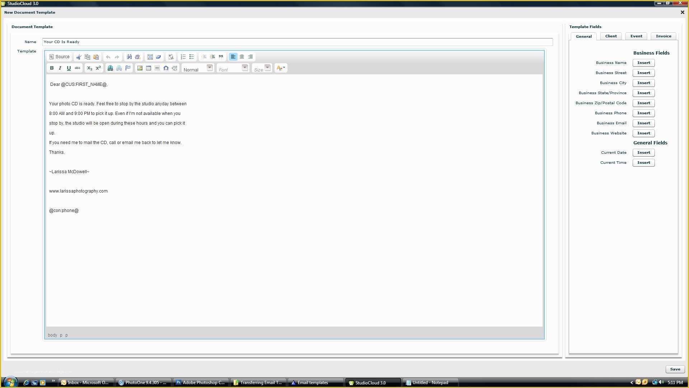Toggle italic formatting on text
Image resolution: width=689 pixels, height=388 pixels.
pyautogui.click(x=60, y=68)
